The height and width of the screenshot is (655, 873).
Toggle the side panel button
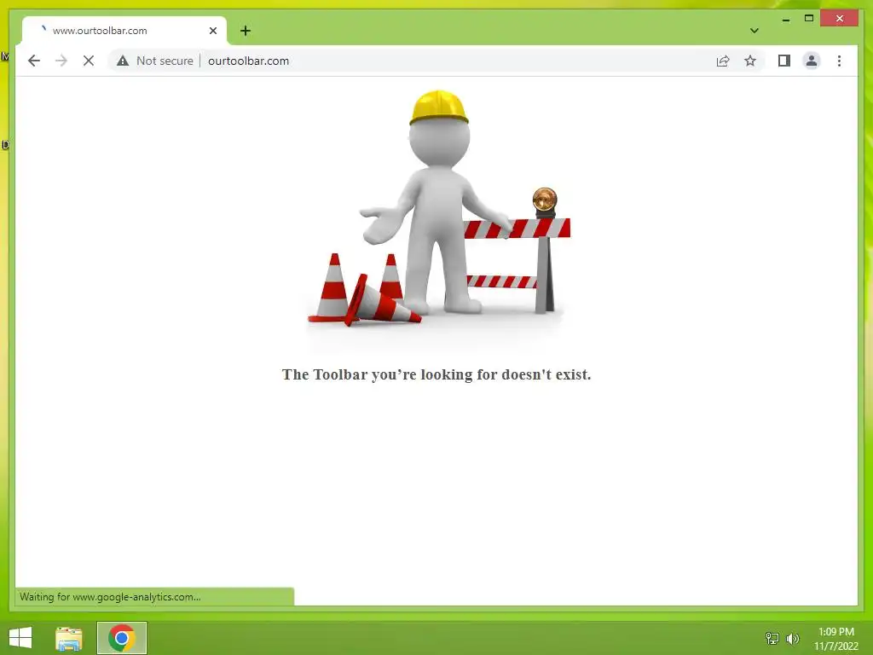click(x=784, y=61)
